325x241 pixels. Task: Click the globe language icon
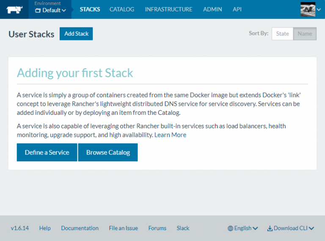(230, 228)
